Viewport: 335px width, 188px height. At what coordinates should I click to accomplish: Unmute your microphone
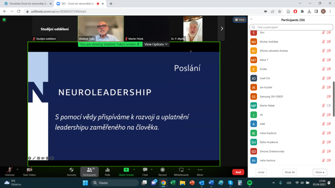click(10, 172)
